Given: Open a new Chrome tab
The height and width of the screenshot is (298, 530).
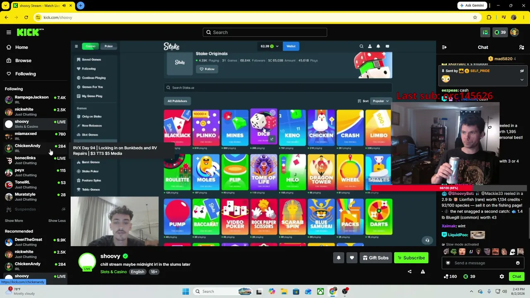Looking at the screenshot, I should [80, 5].
